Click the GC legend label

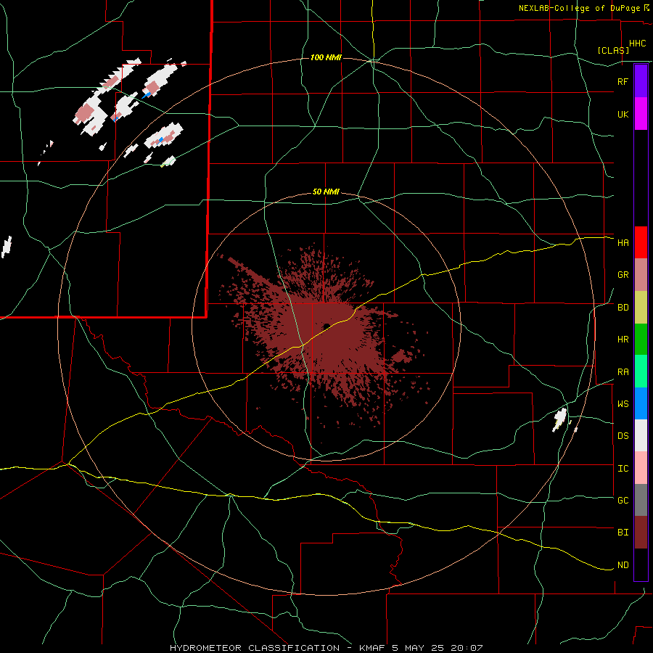coord(623,501)
